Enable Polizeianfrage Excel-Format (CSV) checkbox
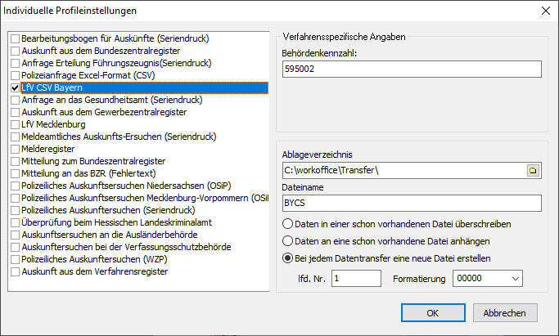The image size is (559, 336). 16,75
